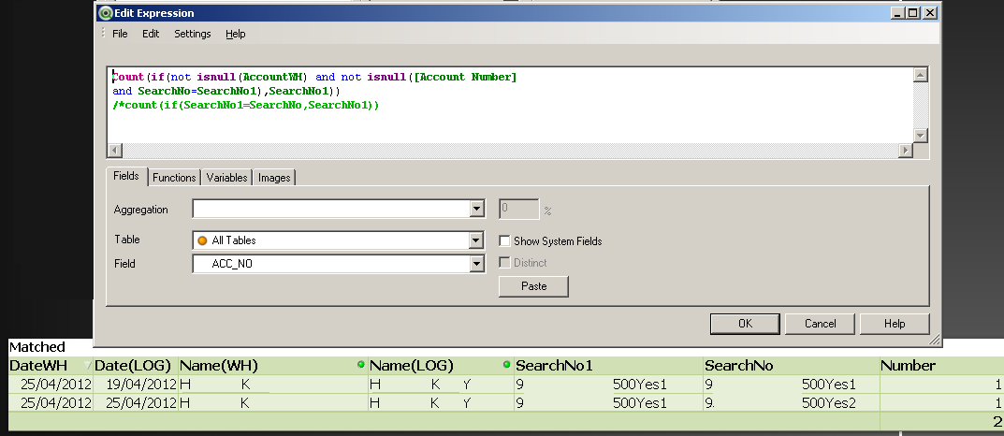
Task: Click the QlikView icon in the title bar
Action: (105, 13)
